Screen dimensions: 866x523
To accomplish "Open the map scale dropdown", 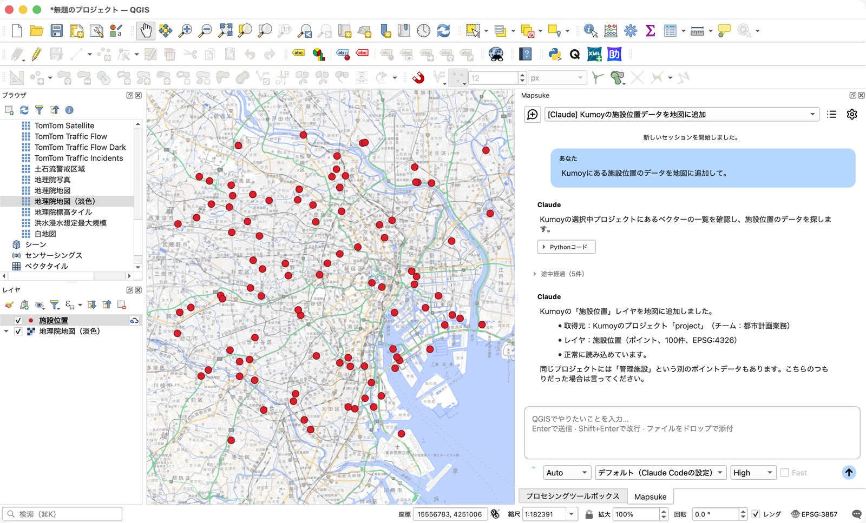I will 572,514.
